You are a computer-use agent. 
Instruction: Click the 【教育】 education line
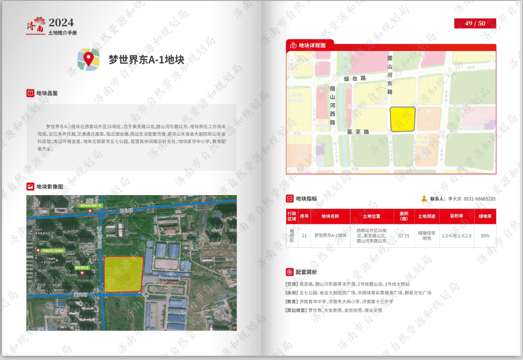(x=339, y=301)
